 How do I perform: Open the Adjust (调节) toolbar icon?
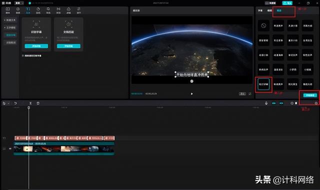click(x=79, y=10)
